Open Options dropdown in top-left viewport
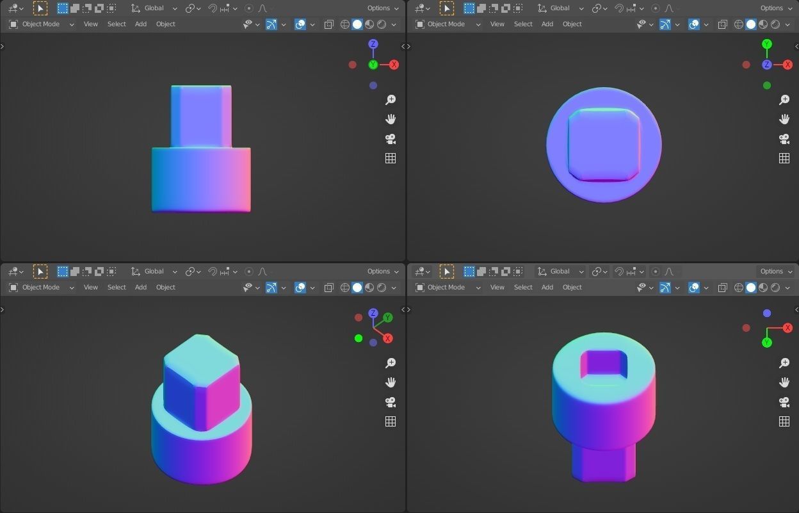This screenshot has width=799, height=513. pyautogui.click(x=383, y=8)
